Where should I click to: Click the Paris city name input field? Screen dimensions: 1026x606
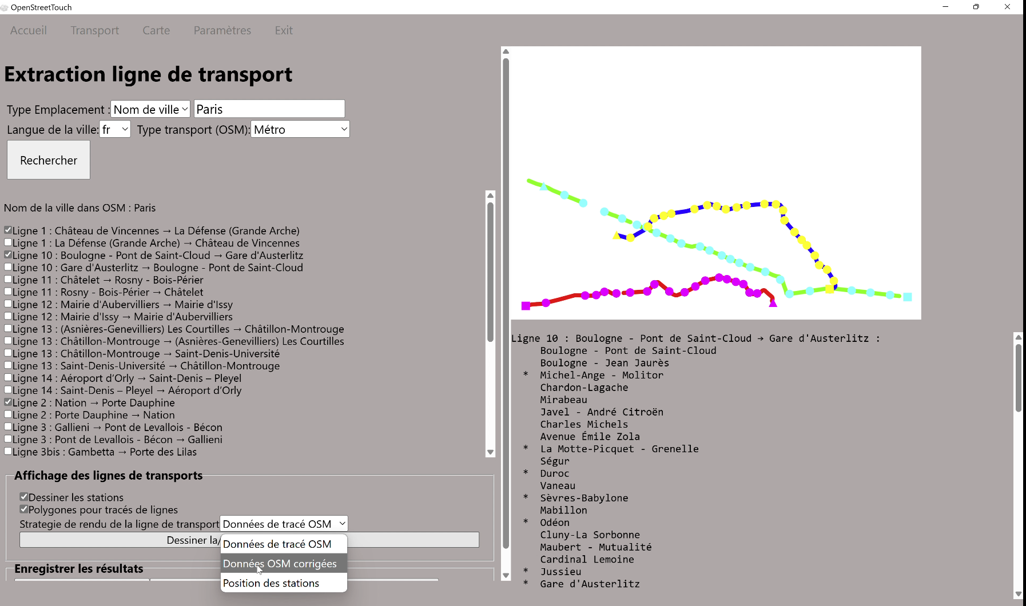(x=269, y=109)
